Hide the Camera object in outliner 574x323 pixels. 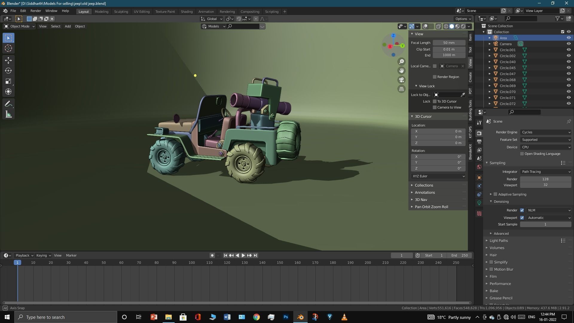tap(569, 44)
